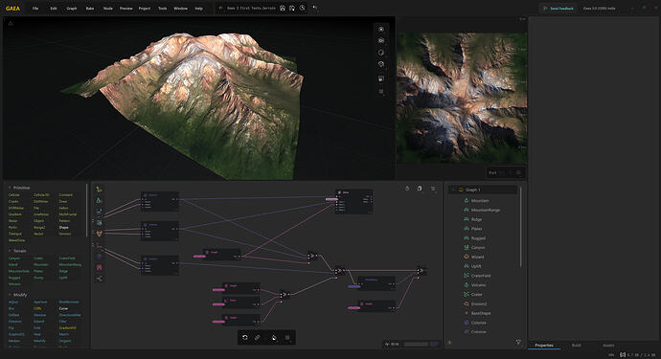Click the Send Feedback button
This screenshot has height=359, width=661.
tap(558, 8)
